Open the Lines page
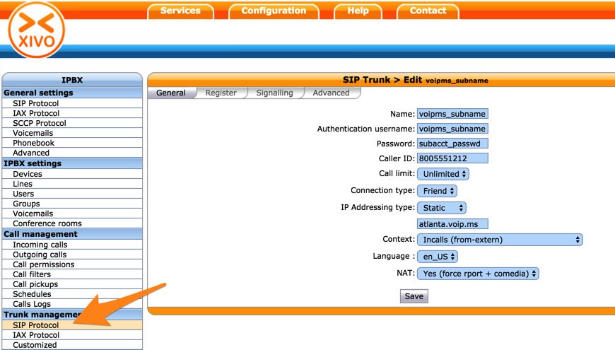 coord(72,184)
